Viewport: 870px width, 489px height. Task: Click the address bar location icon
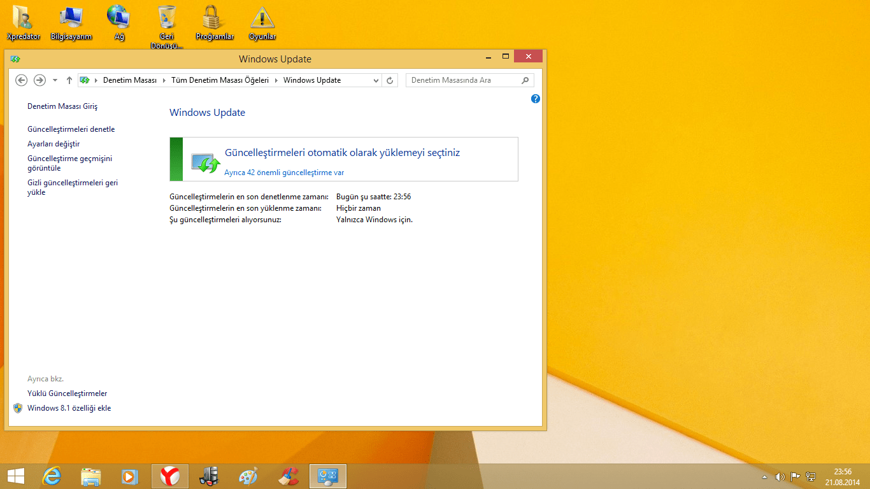(x=84, y=80)
